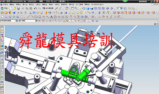Select the Rectangle sketch tool
Screen dimensions: 159x94
click(x=36, y=17)
